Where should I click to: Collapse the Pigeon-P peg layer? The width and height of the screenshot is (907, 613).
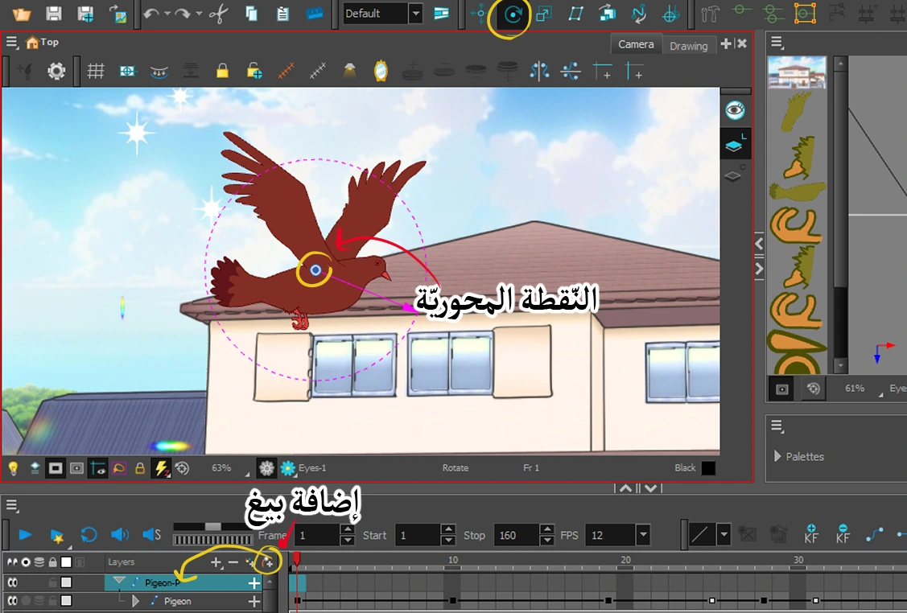tap(119, 581)
